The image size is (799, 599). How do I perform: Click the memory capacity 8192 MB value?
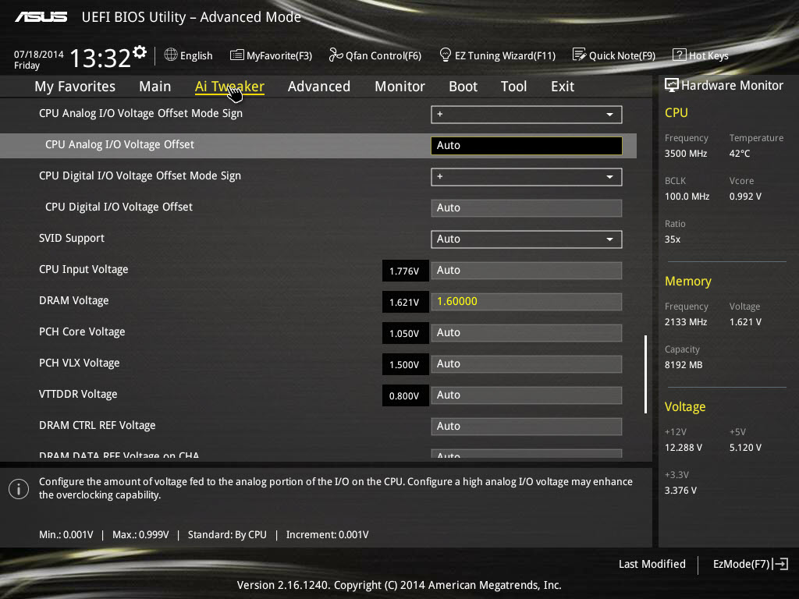pos(684,365)
